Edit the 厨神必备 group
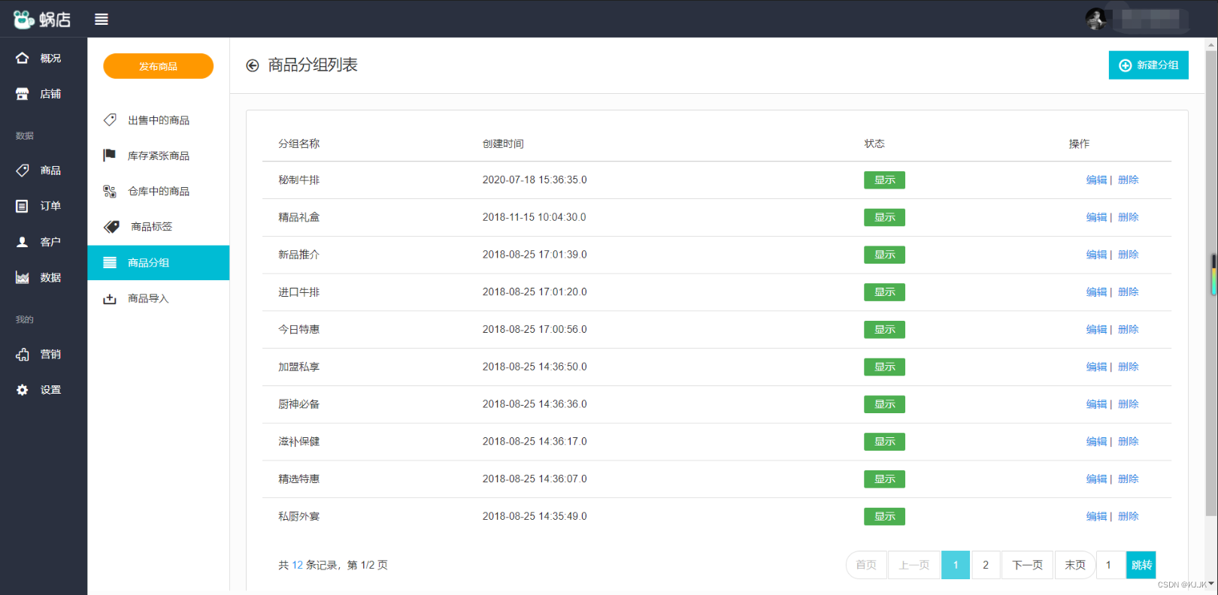The width and height of the screenshot is (1218, 595). point(1096,404)
